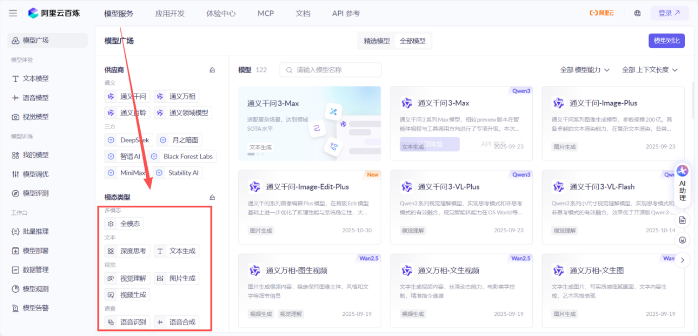The width and height of the screenshot is (698, 336).
Task: Open 模型评测 in the sidebar
Action: click(x=47, y=193)
